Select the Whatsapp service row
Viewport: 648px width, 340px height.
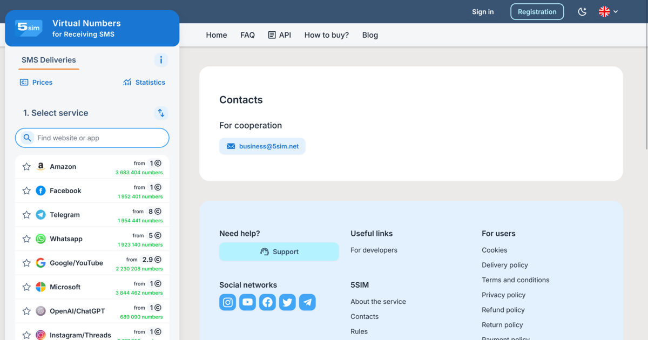coord(92,239)
